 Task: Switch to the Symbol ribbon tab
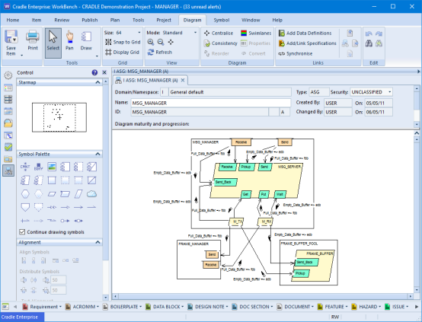pos(222,20)
